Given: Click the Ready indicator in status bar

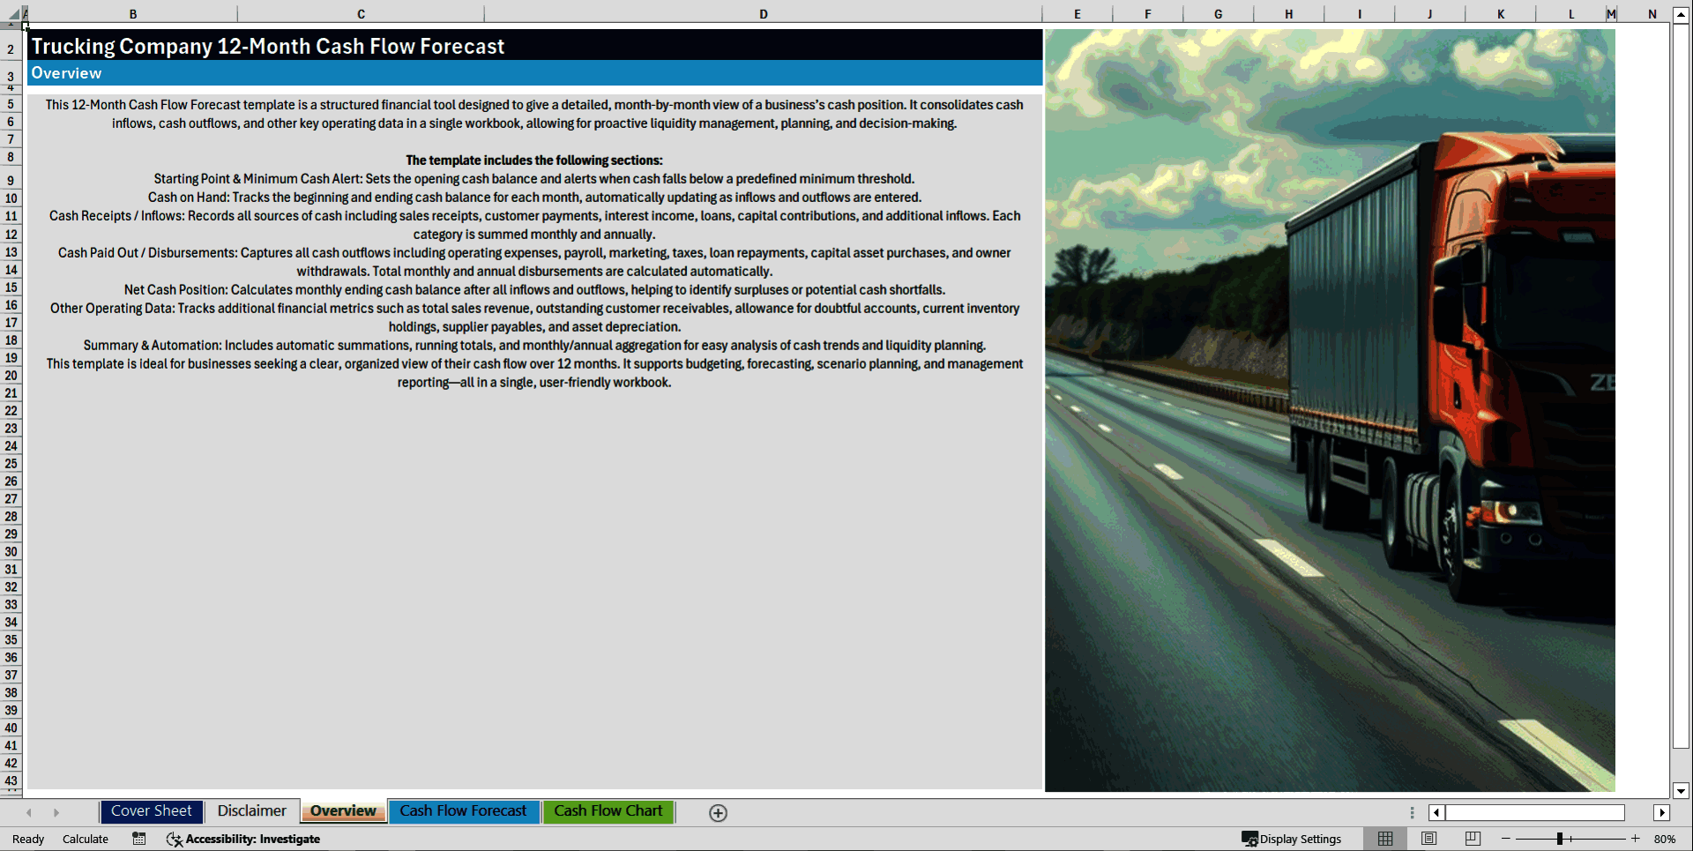Looking at the screenshot, I should (27, 839).
